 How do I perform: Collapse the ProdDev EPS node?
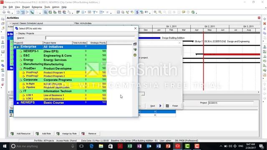[x=18, y=68]
